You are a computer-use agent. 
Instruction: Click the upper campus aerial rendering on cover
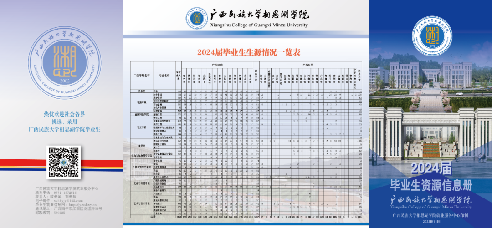(x=430, y=75)
